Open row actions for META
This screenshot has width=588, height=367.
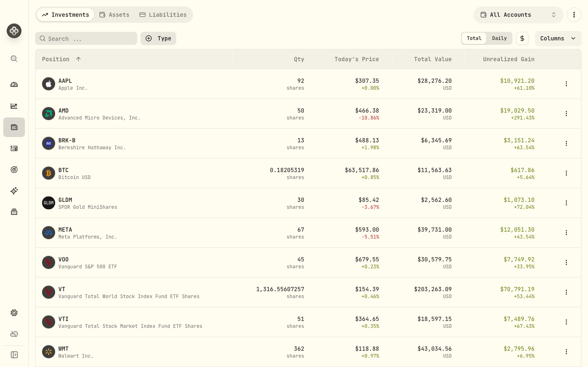tap(566, 233)
